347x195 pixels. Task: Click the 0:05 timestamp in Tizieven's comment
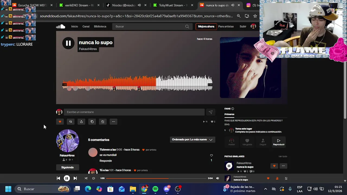tap(119, 150)
